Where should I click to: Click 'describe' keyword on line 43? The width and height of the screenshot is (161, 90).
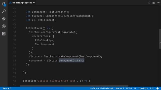(x=29, y=81)
